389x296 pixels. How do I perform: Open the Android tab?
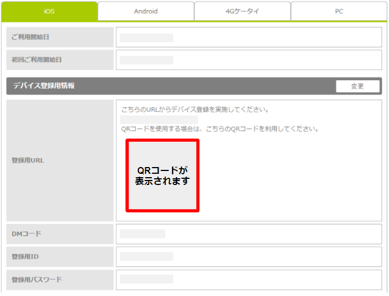[x=146, y=11]
